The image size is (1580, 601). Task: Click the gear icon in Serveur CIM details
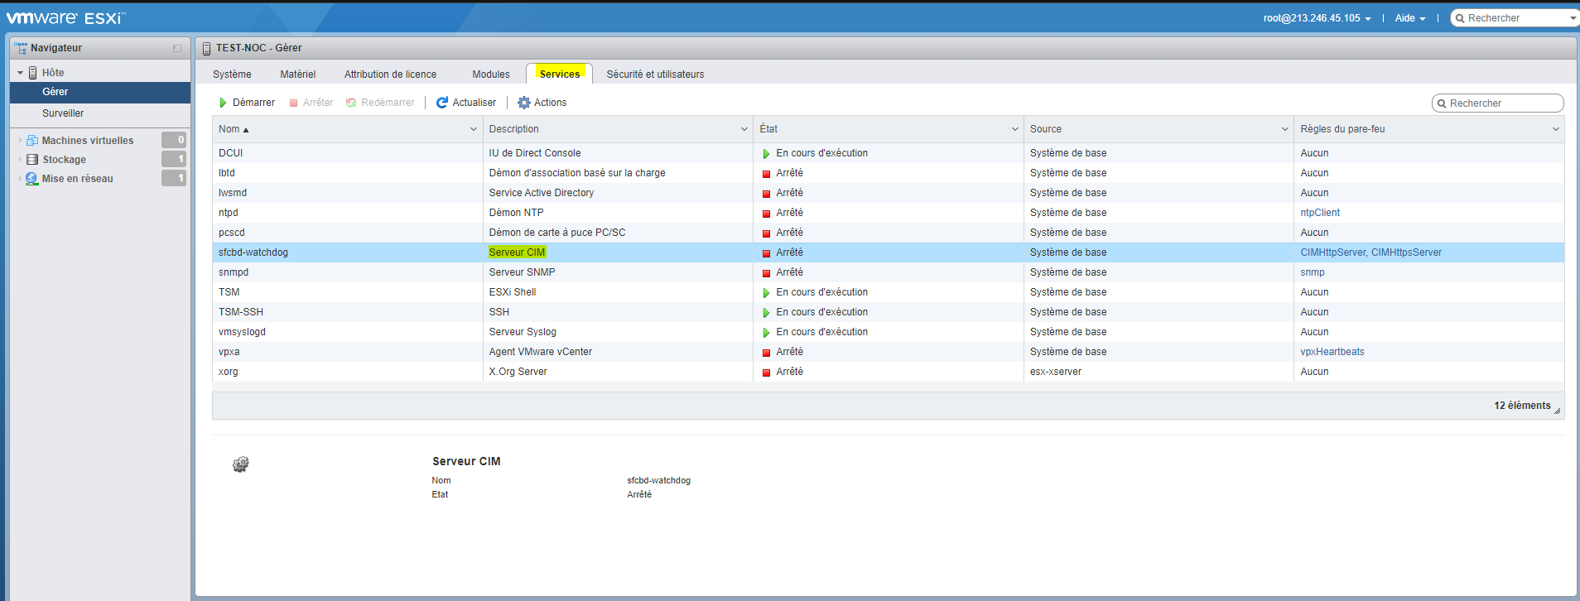coord(241,464)
